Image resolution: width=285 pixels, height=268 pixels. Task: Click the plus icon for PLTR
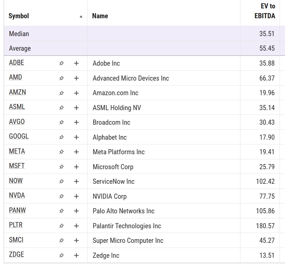(76, 226)
